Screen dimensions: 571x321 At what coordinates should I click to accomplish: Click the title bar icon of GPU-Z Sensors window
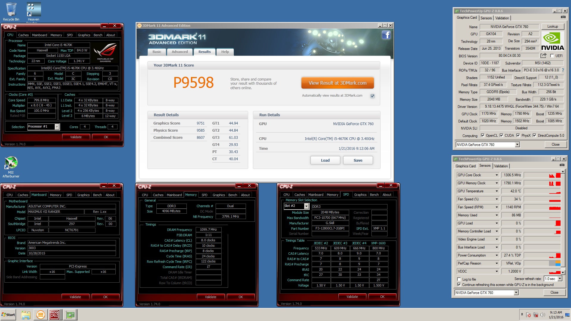pyautogui.click(x=455, y=159)
